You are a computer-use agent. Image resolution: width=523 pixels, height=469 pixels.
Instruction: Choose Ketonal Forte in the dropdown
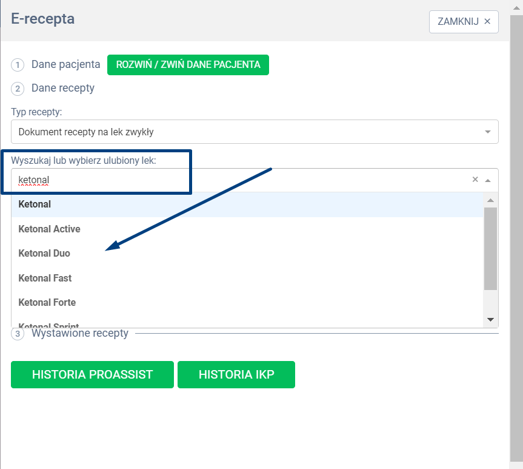pyautogui.click(x=47, y=302)
